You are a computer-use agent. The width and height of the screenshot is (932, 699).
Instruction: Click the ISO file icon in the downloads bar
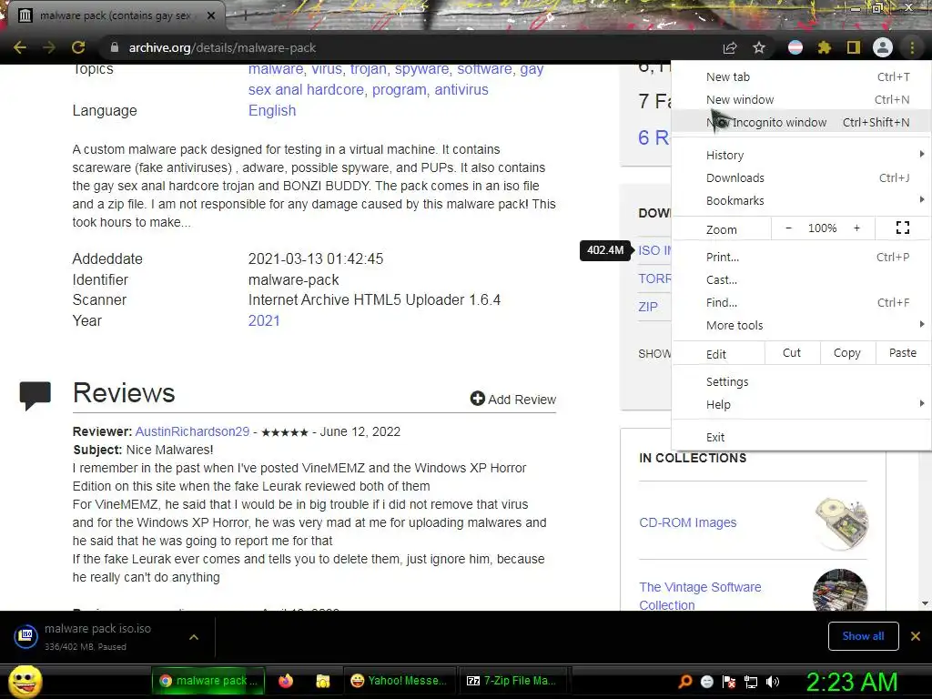coord(26,636)
